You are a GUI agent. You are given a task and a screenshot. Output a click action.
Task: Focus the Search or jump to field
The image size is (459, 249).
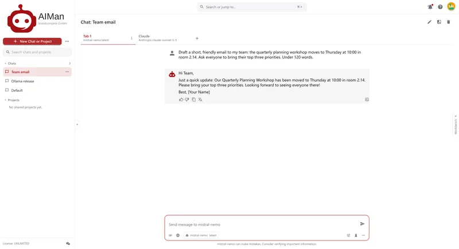coord(252,7)
